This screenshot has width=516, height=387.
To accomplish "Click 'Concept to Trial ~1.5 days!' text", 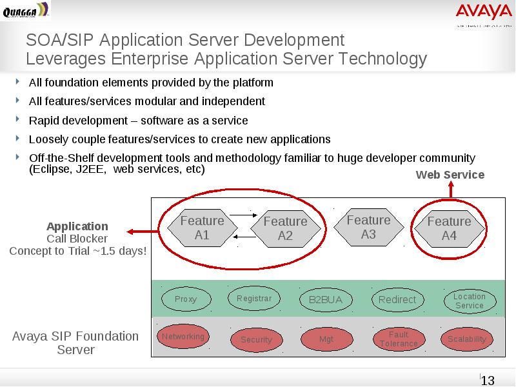I will click(x=77, y=251).
